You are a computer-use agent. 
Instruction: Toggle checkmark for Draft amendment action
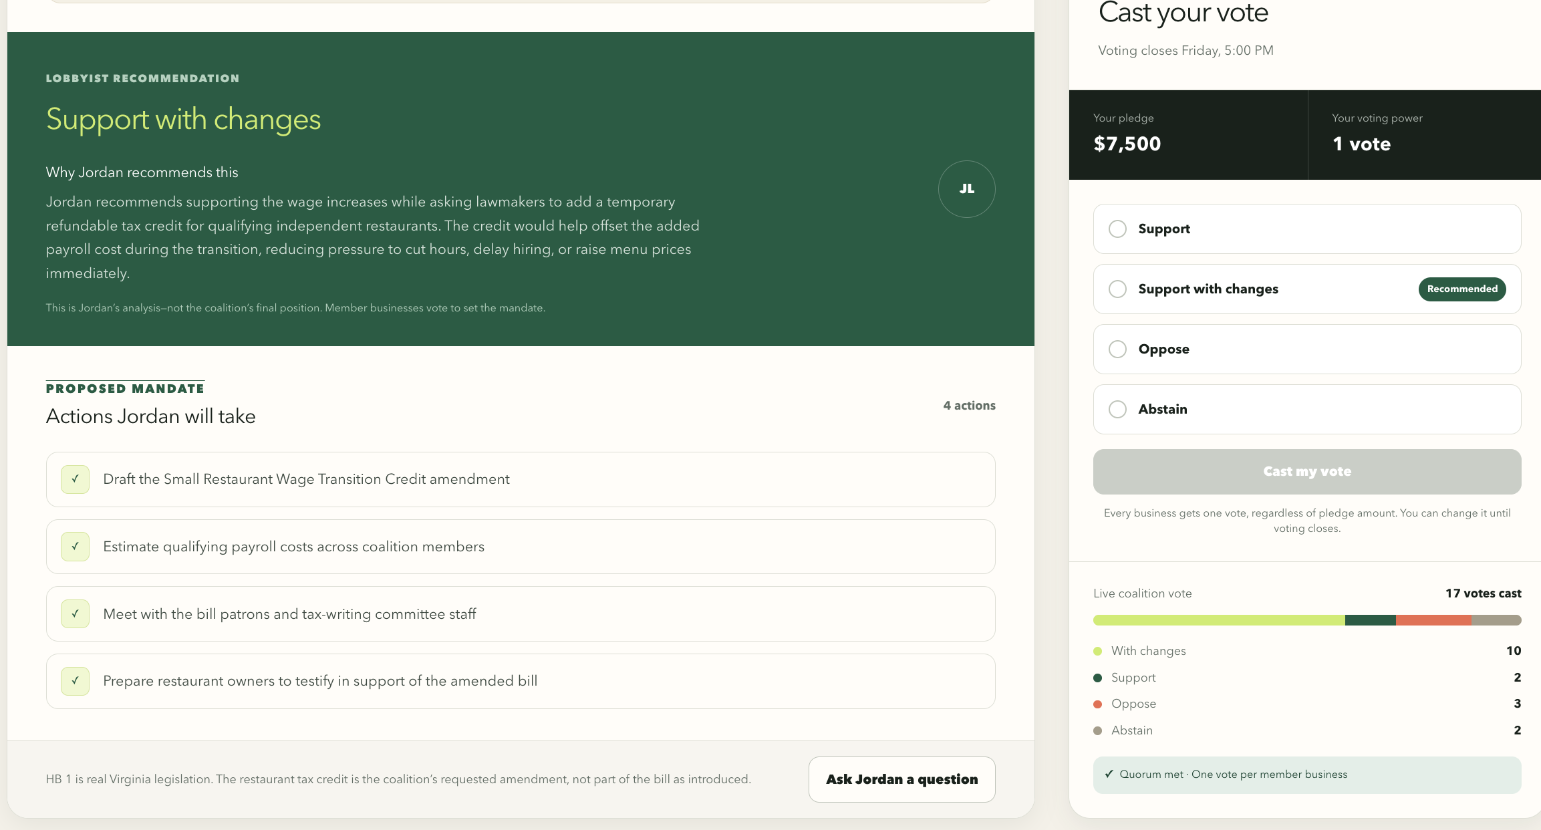click(x=75, y=479)
